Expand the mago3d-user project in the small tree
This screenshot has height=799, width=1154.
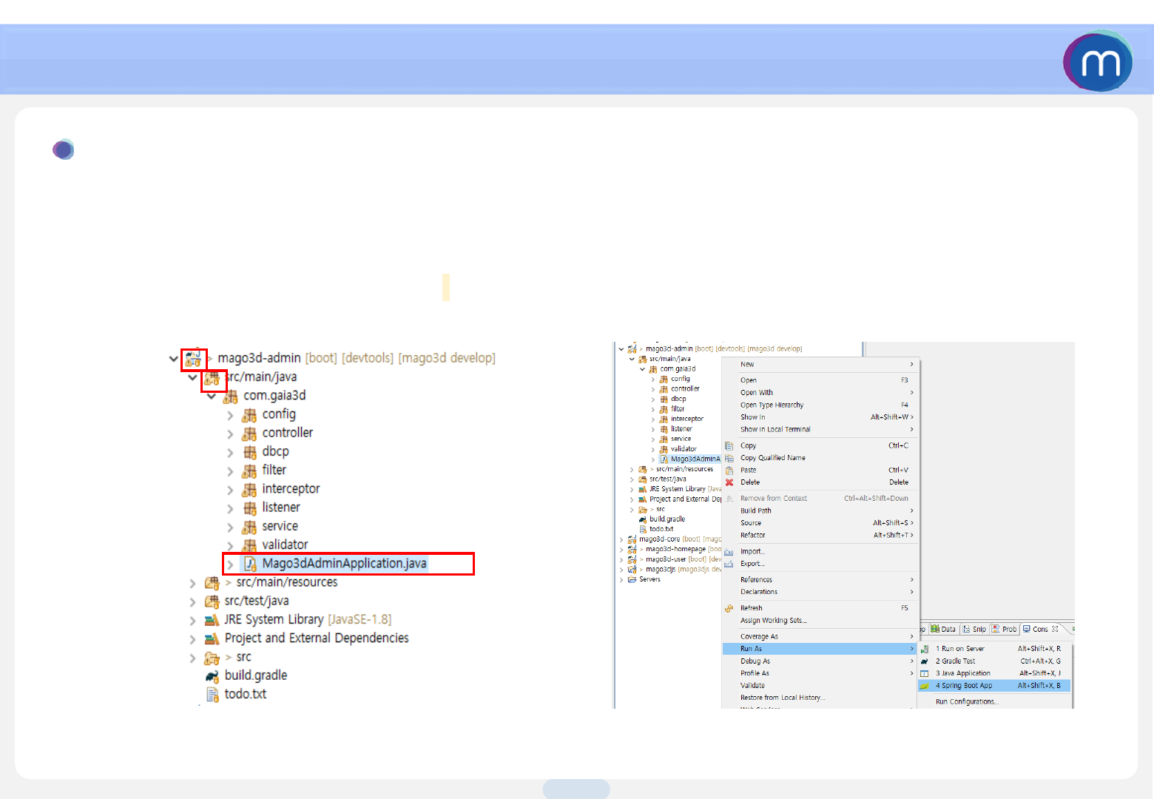pyautogui.click(x=621, y=559)
